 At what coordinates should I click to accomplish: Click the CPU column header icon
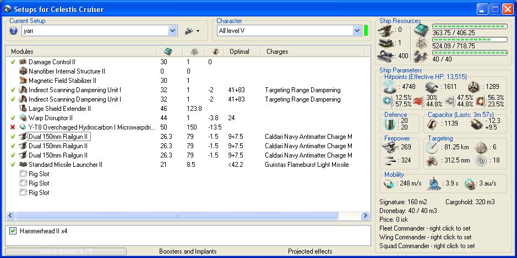(x=168, y=52)
